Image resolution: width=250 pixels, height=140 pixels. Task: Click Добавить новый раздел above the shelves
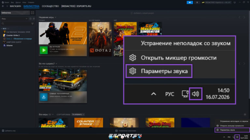coord(142,13)
